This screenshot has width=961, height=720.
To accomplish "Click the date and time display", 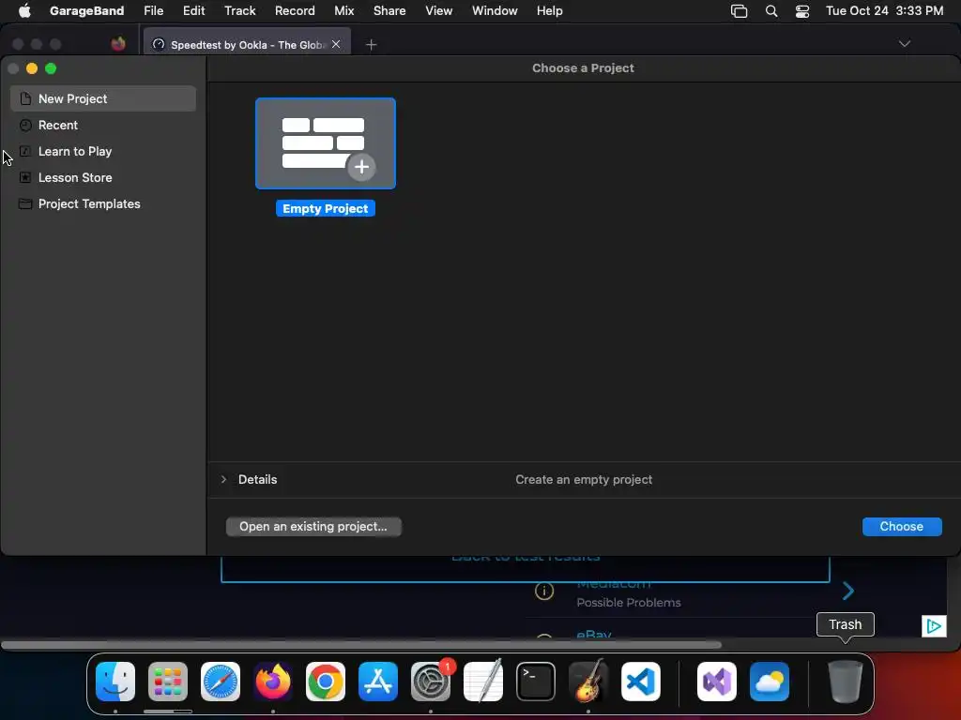I will pos(884,10).
